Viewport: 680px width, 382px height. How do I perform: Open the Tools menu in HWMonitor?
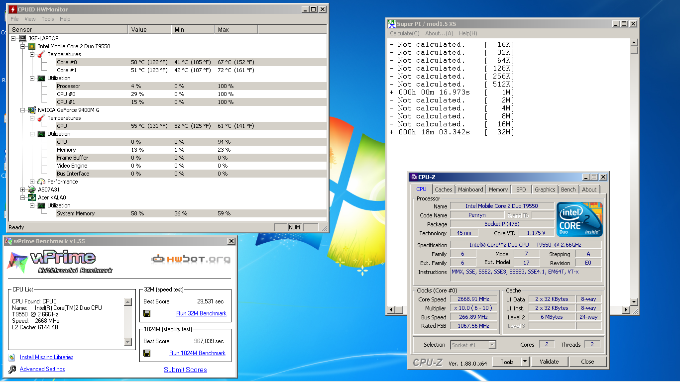click(x=48, y=19)
